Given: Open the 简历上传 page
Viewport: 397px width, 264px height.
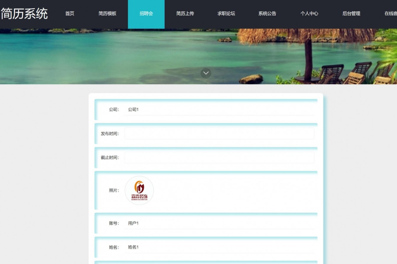Looking at the screenshot, I should (x=185, y=13).
